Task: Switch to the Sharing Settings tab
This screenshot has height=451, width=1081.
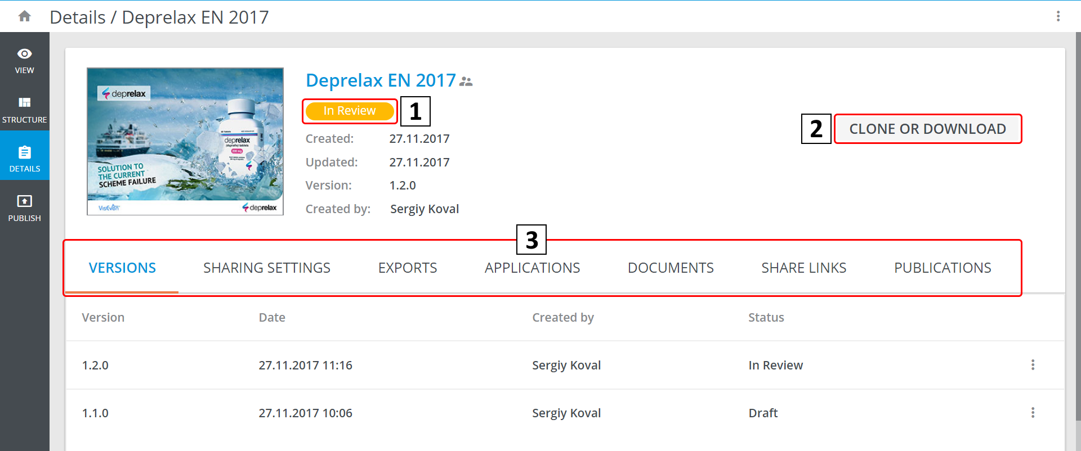Action: point(266,268)
